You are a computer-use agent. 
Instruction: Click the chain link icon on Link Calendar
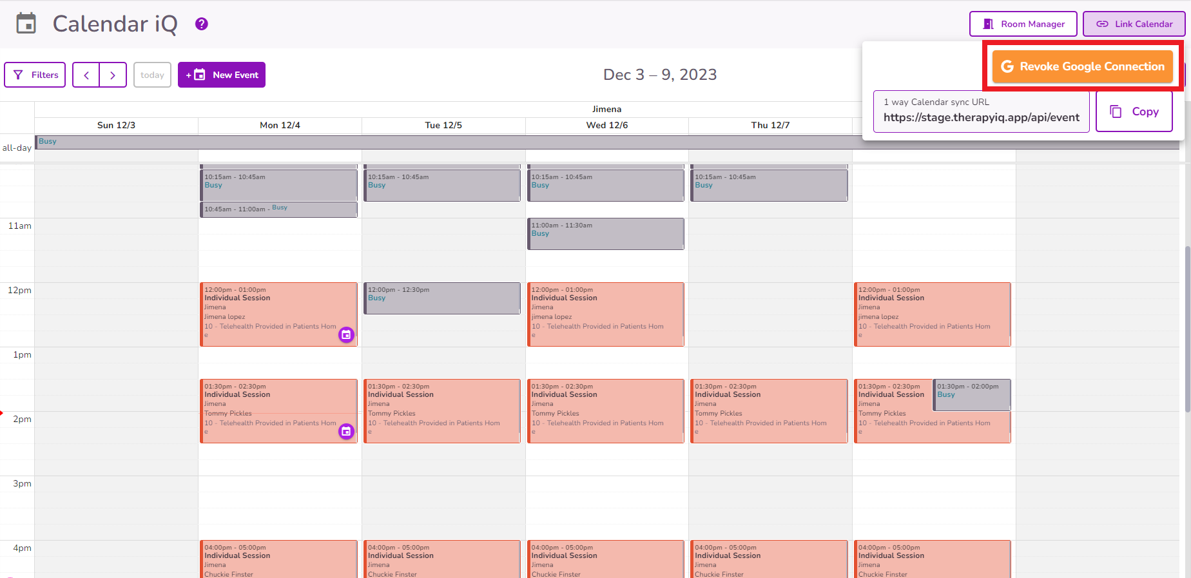(x=1103, y=24)
